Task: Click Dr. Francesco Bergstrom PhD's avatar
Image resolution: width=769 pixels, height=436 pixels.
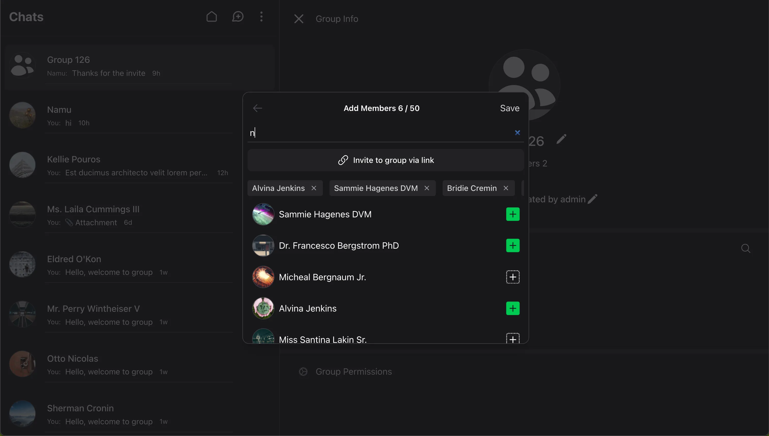Action: tap(263, 246)
